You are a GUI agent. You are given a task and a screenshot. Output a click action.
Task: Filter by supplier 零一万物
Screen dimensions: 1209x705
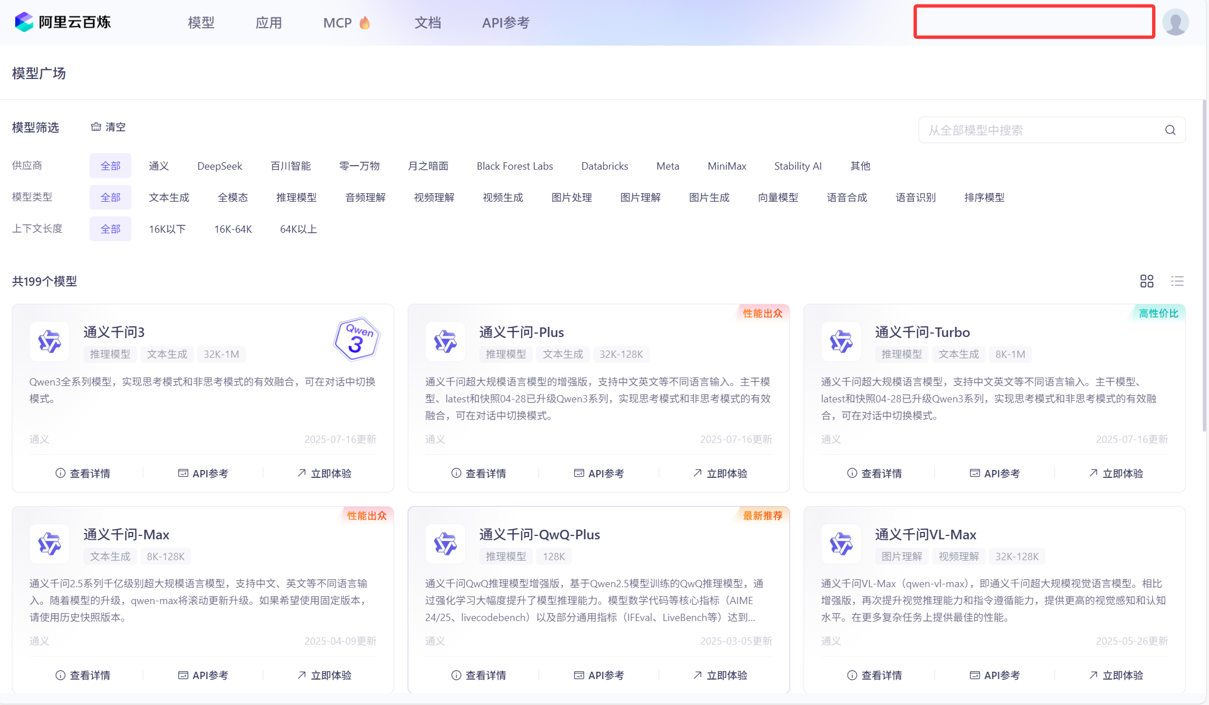pos(360,166)
